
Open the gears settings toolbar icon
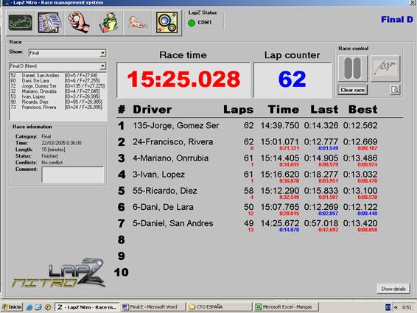click(x=167, y=23)
